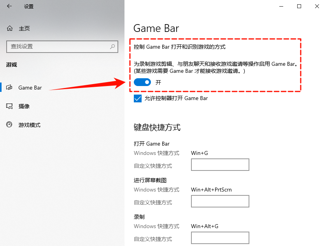Click custom shortcut field for 录制
Viewport: 326px width, 246px height.
tap(220, 238)
